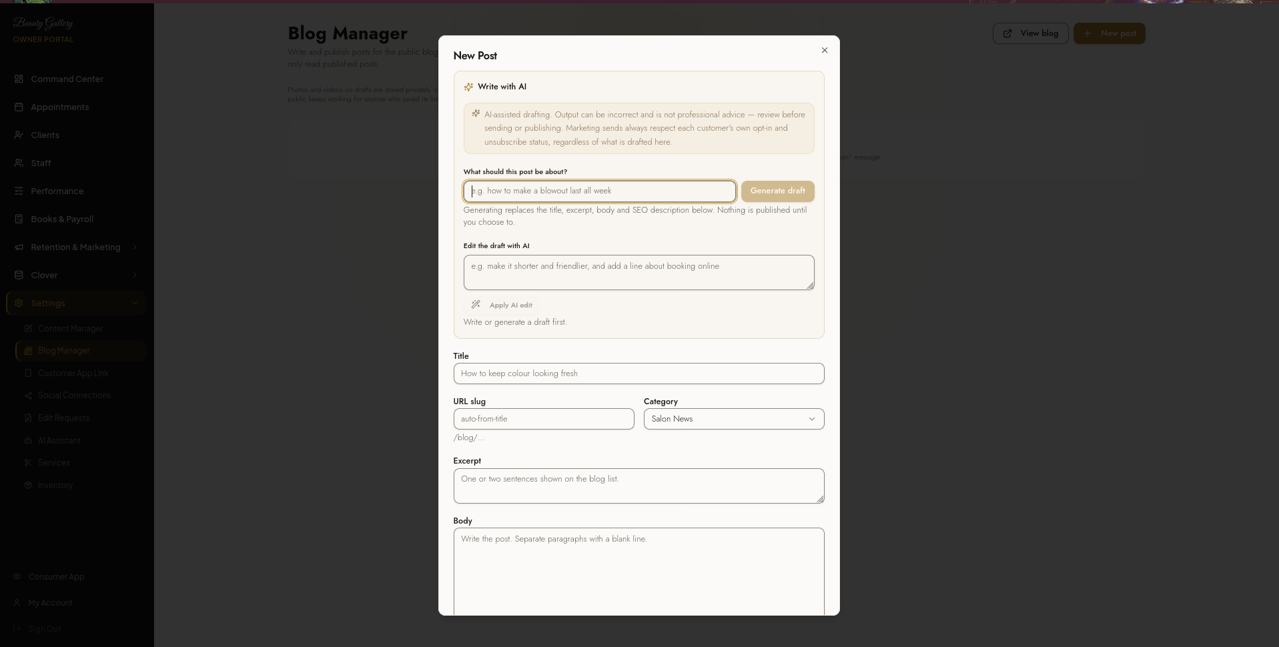Open AI Assistant settings
This screenshot has height=647, width=1279.
80,440
